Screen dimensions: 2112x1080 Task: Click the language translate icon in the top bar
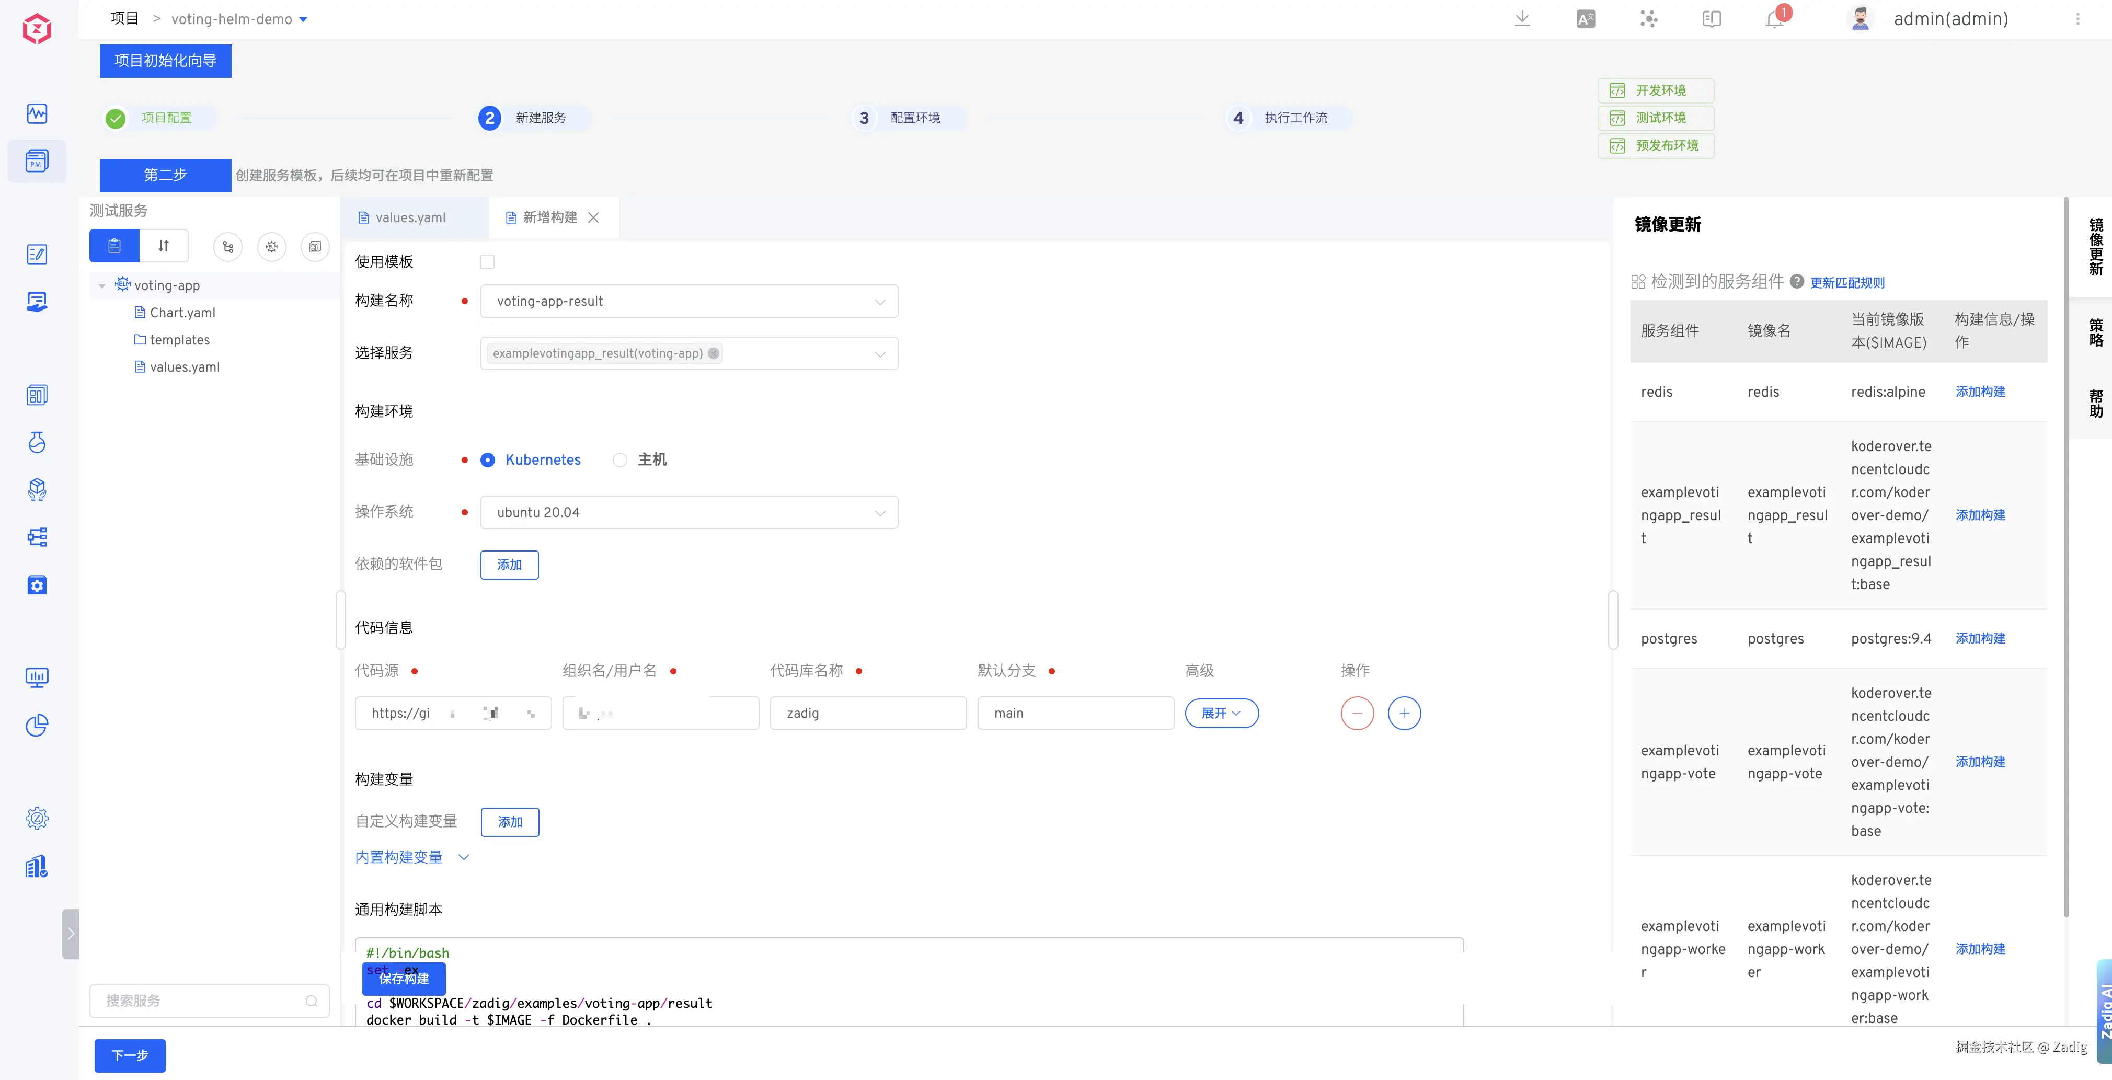[1586, 19]
